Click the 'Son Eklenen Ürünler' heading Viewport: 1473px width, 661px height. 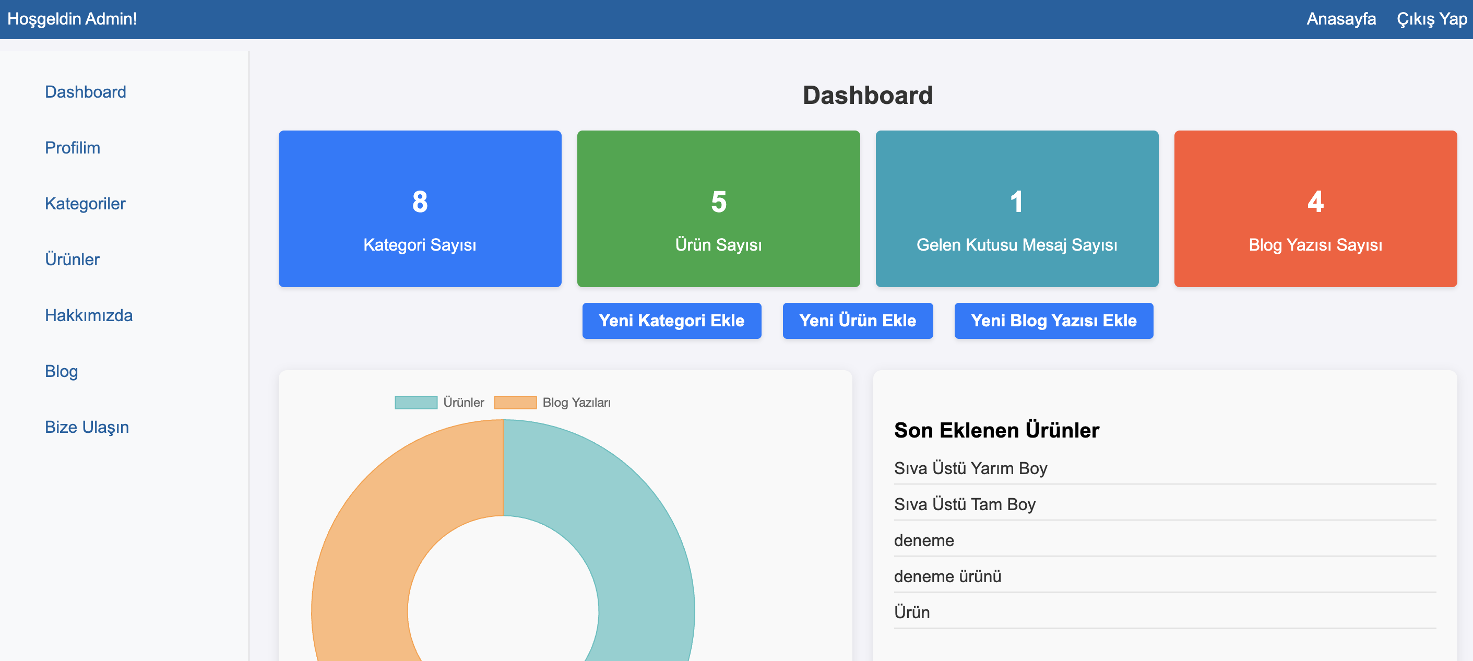click(996, 430)
